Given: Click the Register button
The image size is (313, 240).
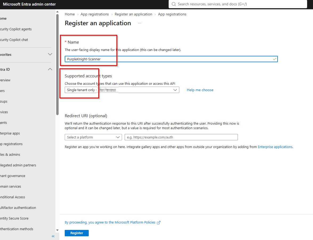Looking at the screenshot, I should pos(77,233).
